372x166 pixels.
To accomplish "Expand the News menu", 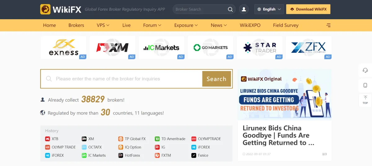I will (219, 25).
